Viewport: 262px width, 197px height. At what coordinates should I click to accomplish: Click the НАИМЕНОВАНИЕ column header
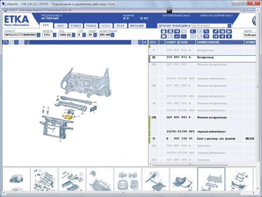click(x=220, y=42)
